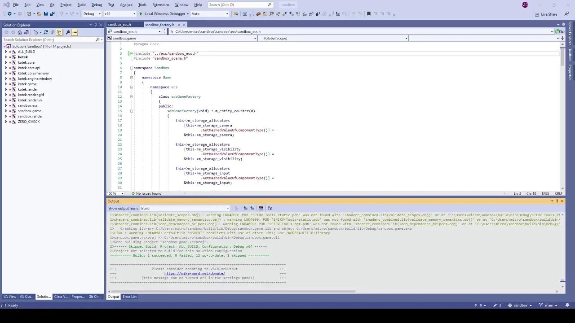Close the Solution Explorer panel
Viewport: 575px width, 323px height.
click(x=101, y=25)
